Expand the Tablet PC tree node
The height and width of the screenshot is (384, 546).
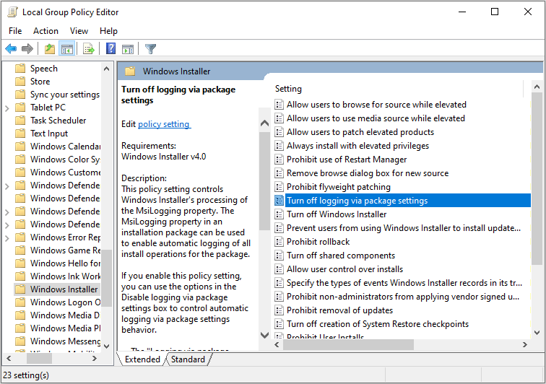[7, 108]
